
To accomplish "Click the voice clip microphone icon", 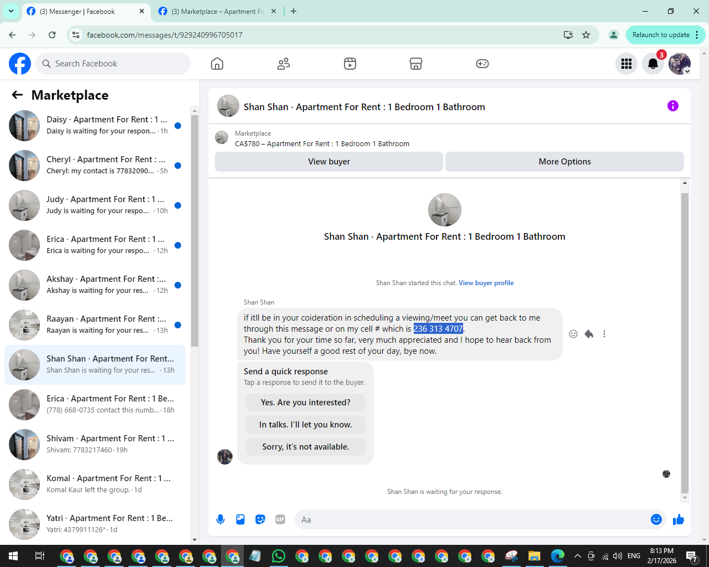I will [x=220, y=519].
